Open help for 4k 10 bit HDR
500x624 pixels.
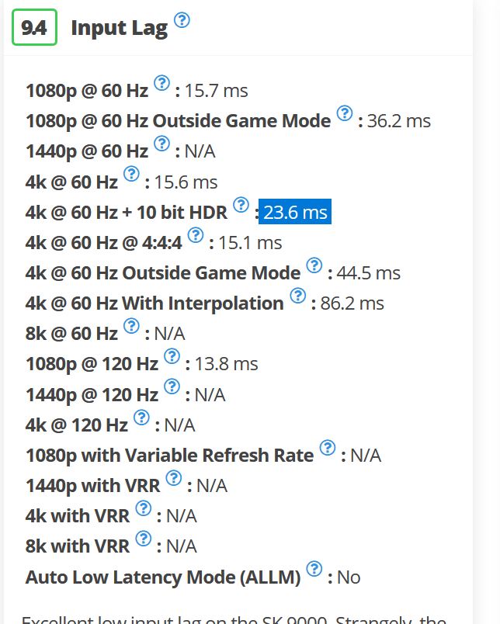[x=241, y=204]
